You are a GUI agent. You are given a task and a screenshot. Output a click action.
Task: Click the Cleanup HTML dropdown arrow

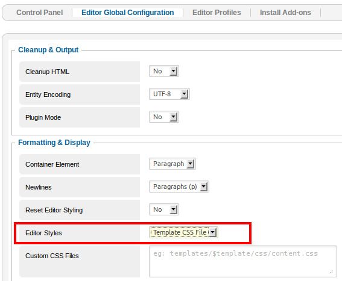point(173,71)
